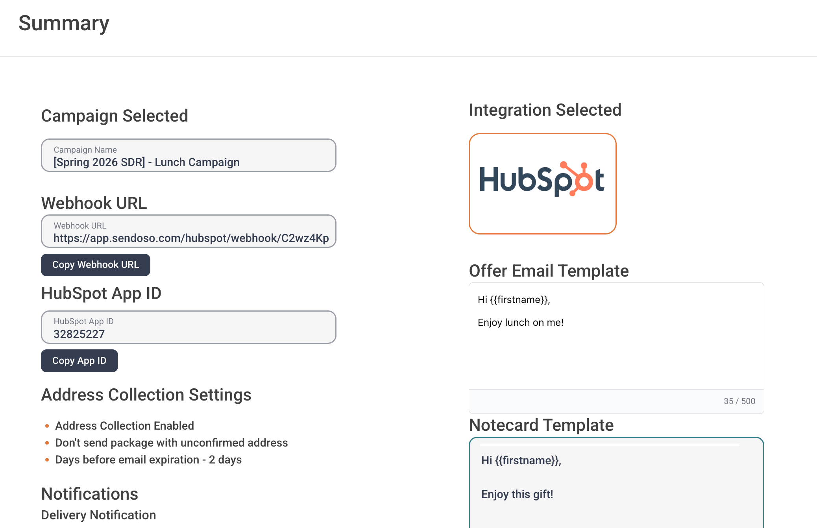
Task: Click into the Webhook URL field
Action: pyautogui.click(x=189, y=231)
